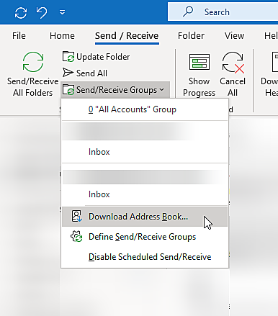
Task: Click Send All in the ribbon
Action: click(85, 73)
